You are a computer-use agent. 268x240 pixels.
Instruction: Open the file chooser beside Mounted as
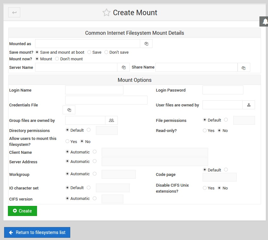click(146, 44)
